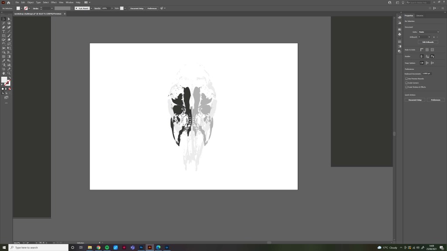
Task: Show rulers icon in Ruler & Grids
Action: (x=422, y=50)
